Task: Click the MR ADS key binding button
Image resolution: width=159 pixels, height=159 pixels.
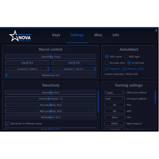Action: click(114, 111)
